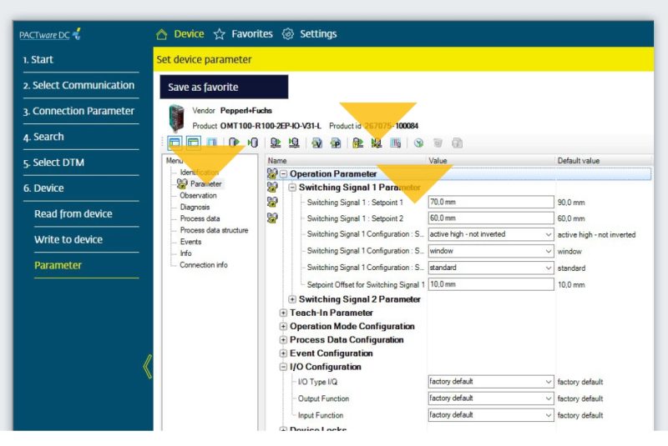Select 'Read from device' in sidebar
Image resolution: width=668 pixels, height=446 pixels.
tap(73, 213)
